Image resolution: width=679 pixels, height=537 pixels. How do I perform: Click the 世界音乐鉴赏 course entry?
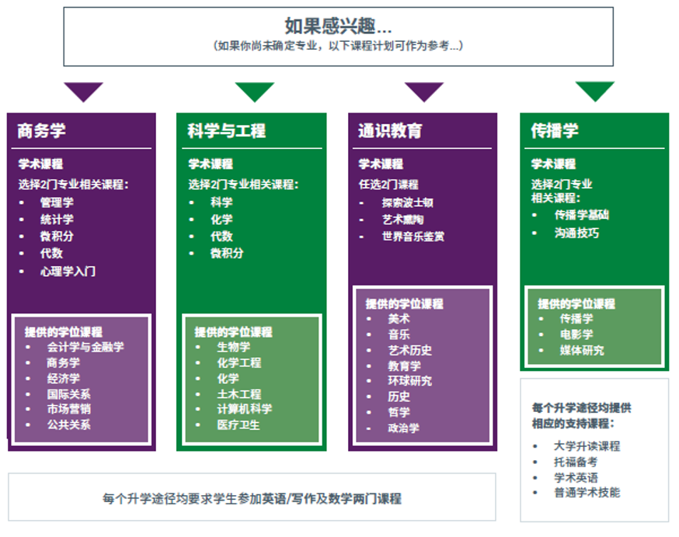pyautogui.click(x=413, y=237)
